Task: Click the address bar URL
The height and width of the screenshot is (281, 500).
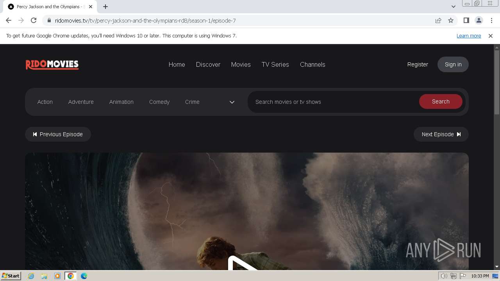Action: tap(145, 20)
